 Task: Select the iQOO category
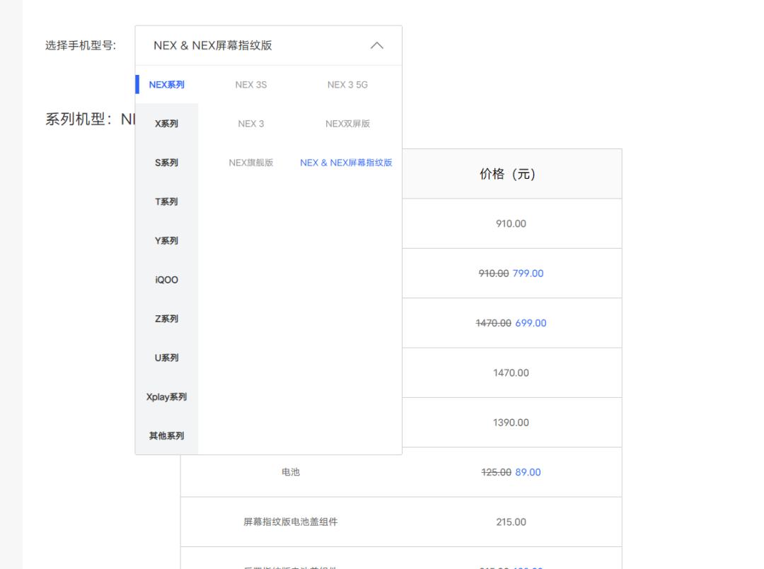point(167,280)
